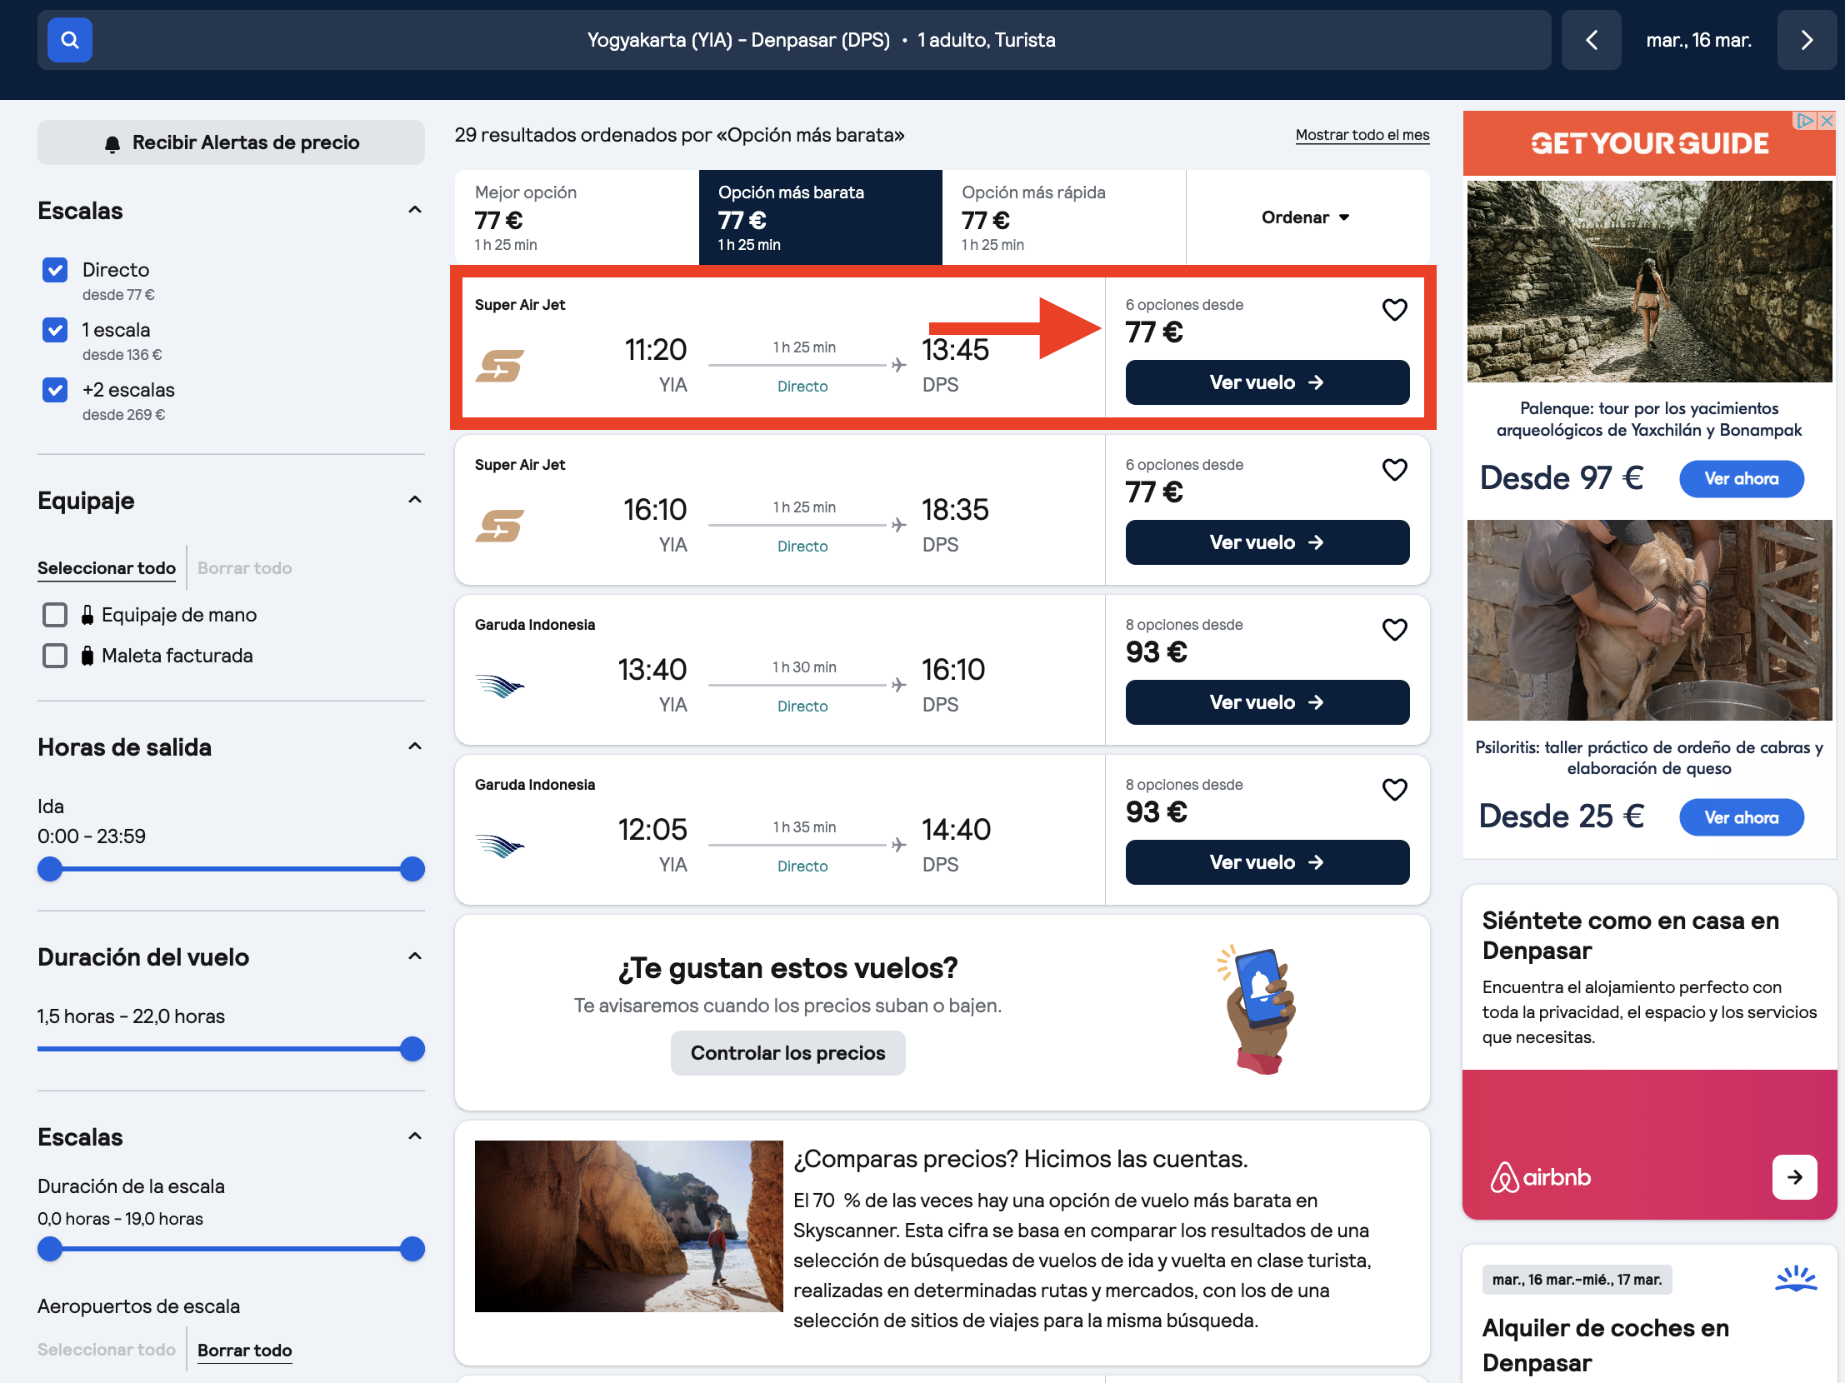Select the Mejor opción tab
Image resolution: width=1845 pixels, height=1383 pixels.
577,217
